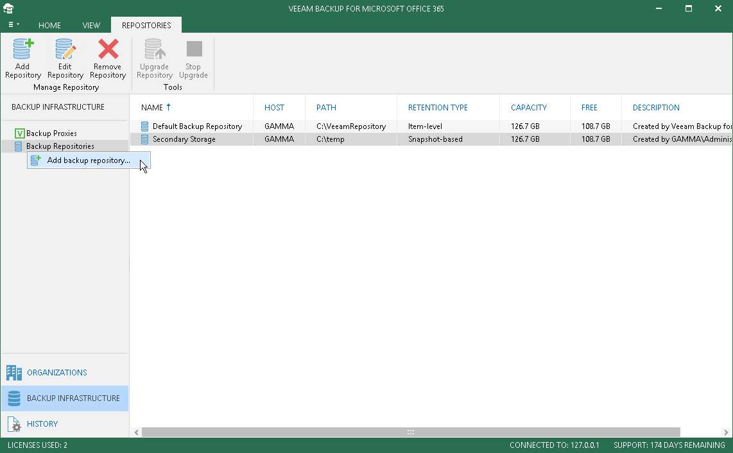Sort by the DESCRIPTION column header
This screenshot has height=453, width=733.
click(x=657, y=108)
